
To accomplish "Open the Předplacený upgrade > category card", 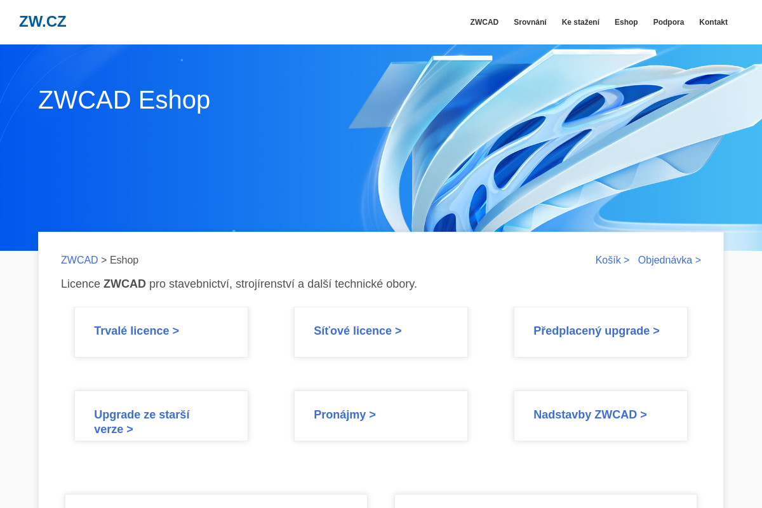I will [x=601, y=332].
